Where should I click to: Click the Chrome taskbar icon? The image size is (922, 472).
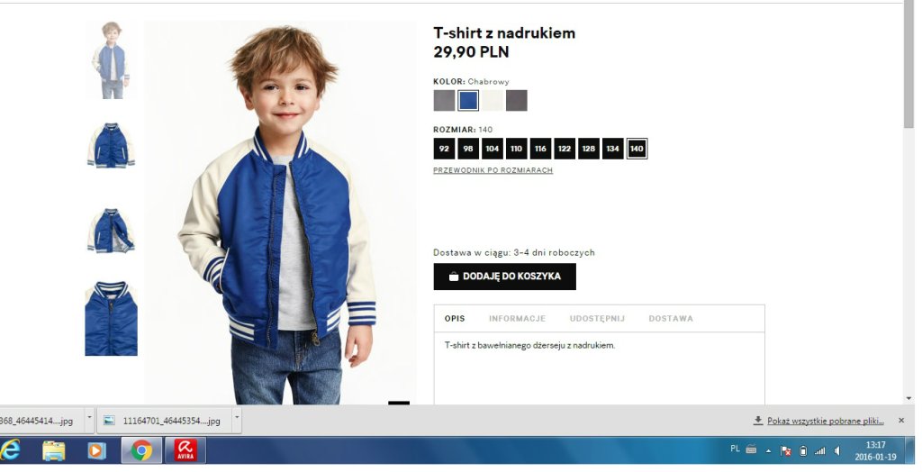tap(141, 450)
